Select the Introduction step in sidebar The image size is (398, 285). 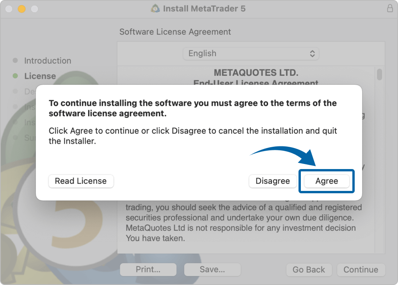[x=48, y=61]
